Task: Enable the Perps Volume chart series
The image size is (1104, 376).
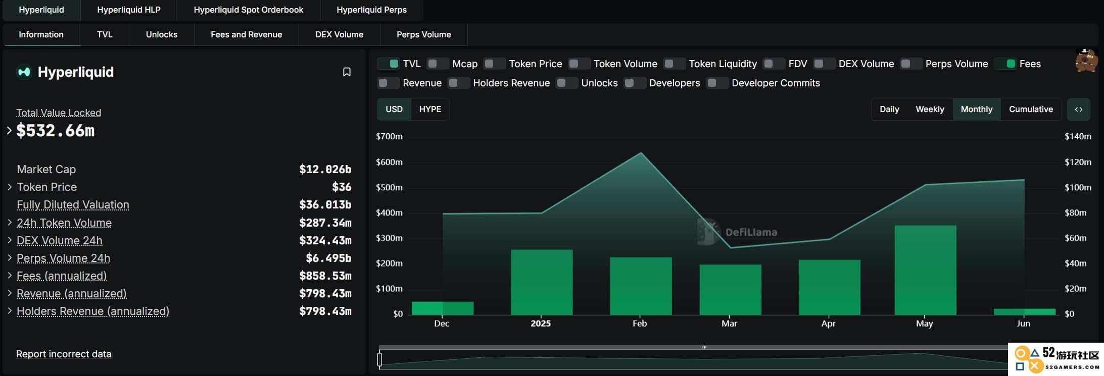Action: pos(911,64)
